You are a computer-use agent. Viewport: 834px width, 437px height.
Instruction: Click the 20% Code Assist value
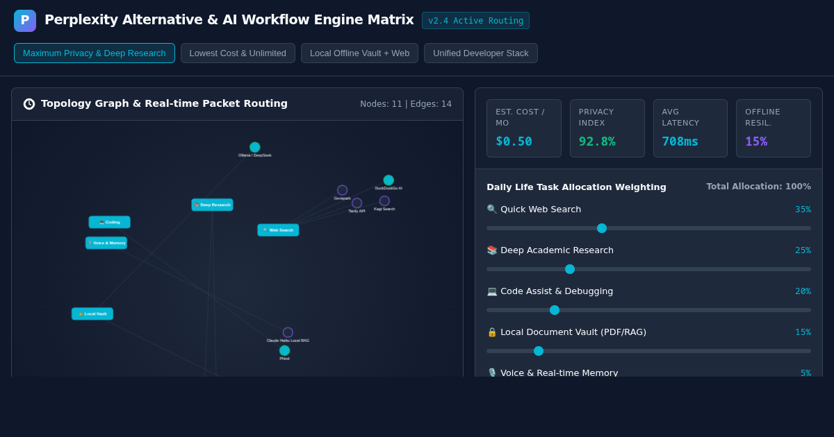click(x=803, y=291)
